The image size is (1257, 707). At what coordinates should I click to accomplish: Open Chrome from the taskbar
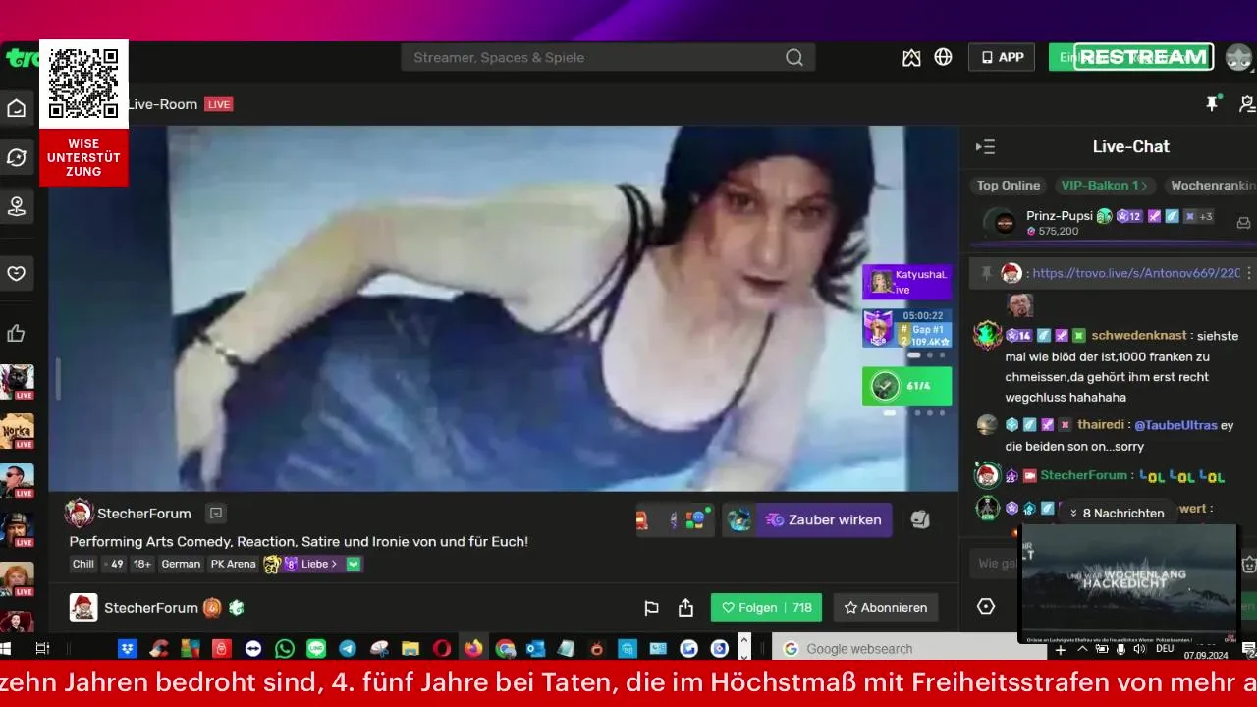tap(505, 648)
